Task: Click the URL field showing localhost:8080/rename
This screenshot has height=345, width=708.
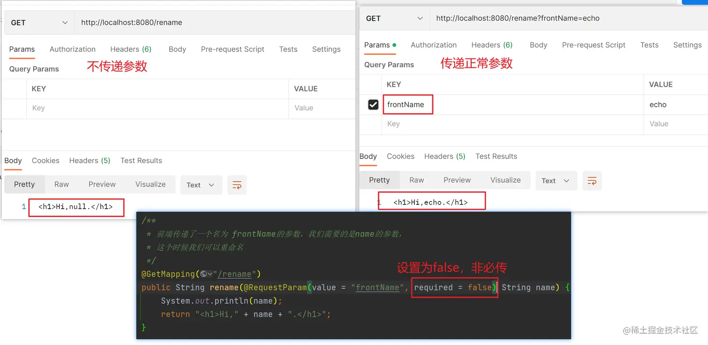Action: 215,22
